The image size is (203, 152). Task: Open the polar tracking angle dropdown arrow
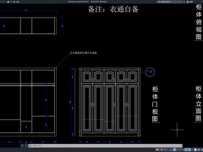(x=177, y=149)
